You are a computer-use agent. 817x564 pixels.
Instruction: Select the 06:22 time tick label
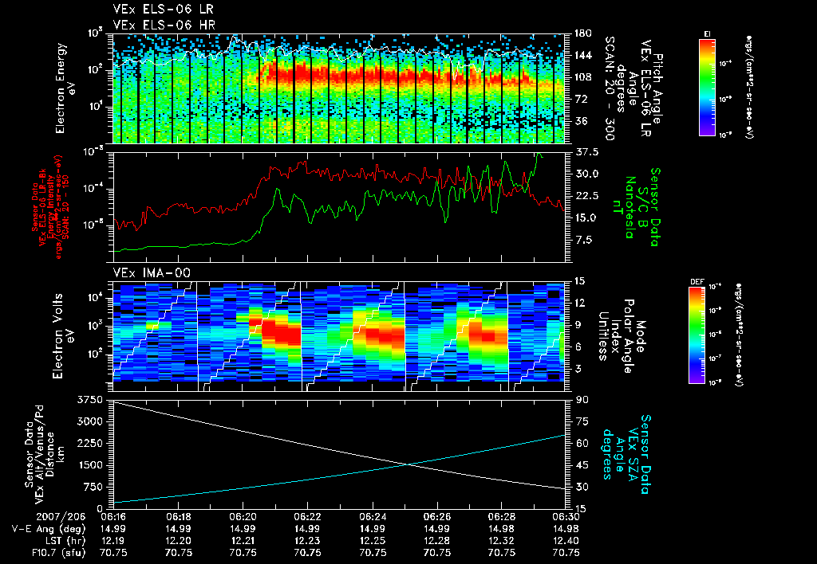[x=307, y=517]
